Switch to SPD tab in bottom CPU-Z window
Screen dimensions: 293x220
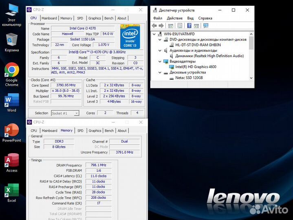tap(80, 131)
